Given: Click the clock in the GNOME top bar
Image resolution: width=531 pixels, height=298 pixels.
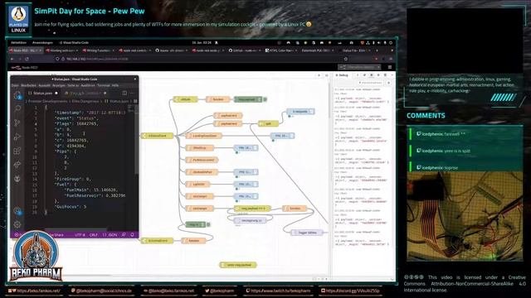Looking at the screenshot, I should pos(202,43).
